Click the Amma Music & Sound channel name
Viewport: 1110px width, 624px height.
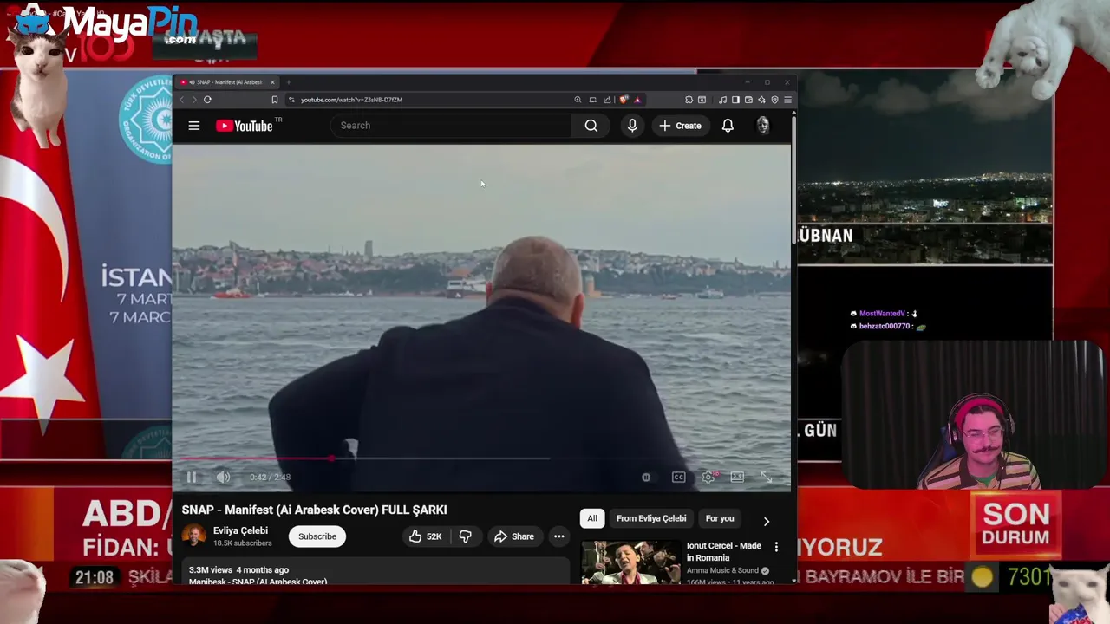pos(722,571)
